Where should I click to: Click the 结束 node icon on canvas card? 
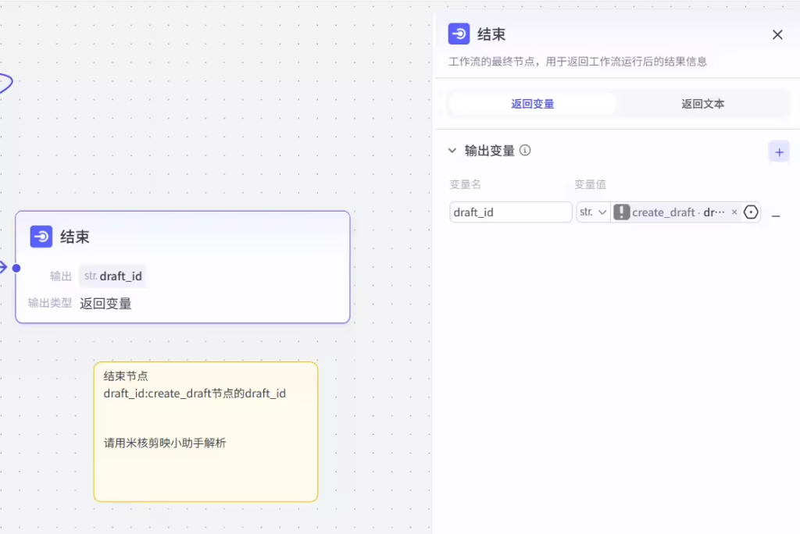coord(41,237)
